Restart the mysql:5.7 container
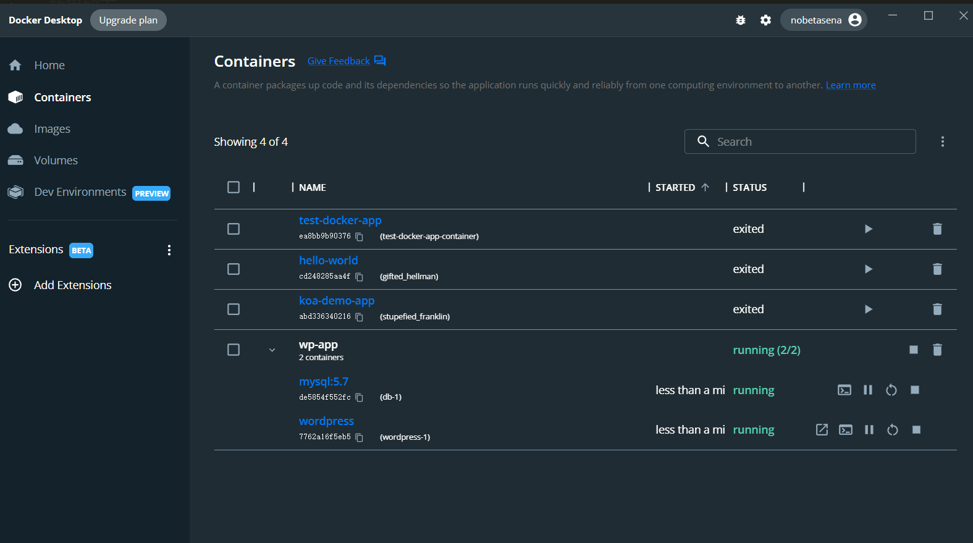This screenshot has height=543, width=973. pos(891,390)
